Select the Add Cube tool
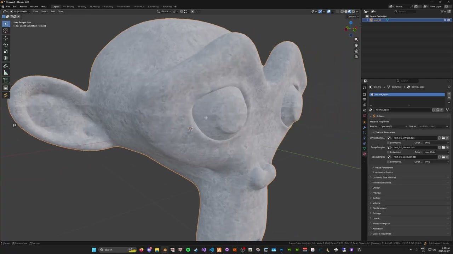The image size is (453, 254). click(x=6, y=80)
